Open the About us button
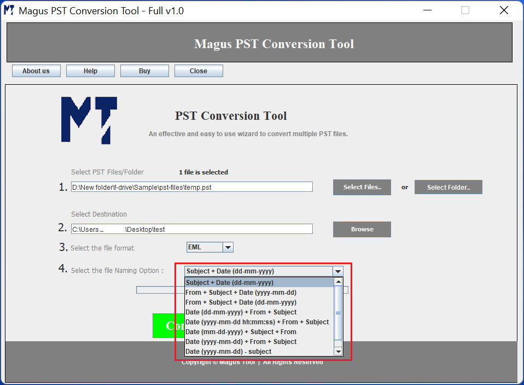524x385 pixels. (36, 71)
